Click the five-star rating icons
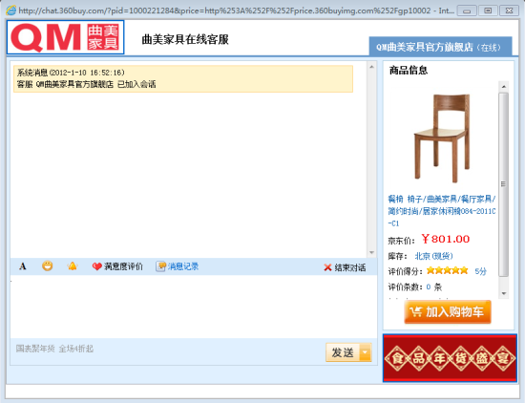The image size is (525, 403). click(x=447, y=270)
